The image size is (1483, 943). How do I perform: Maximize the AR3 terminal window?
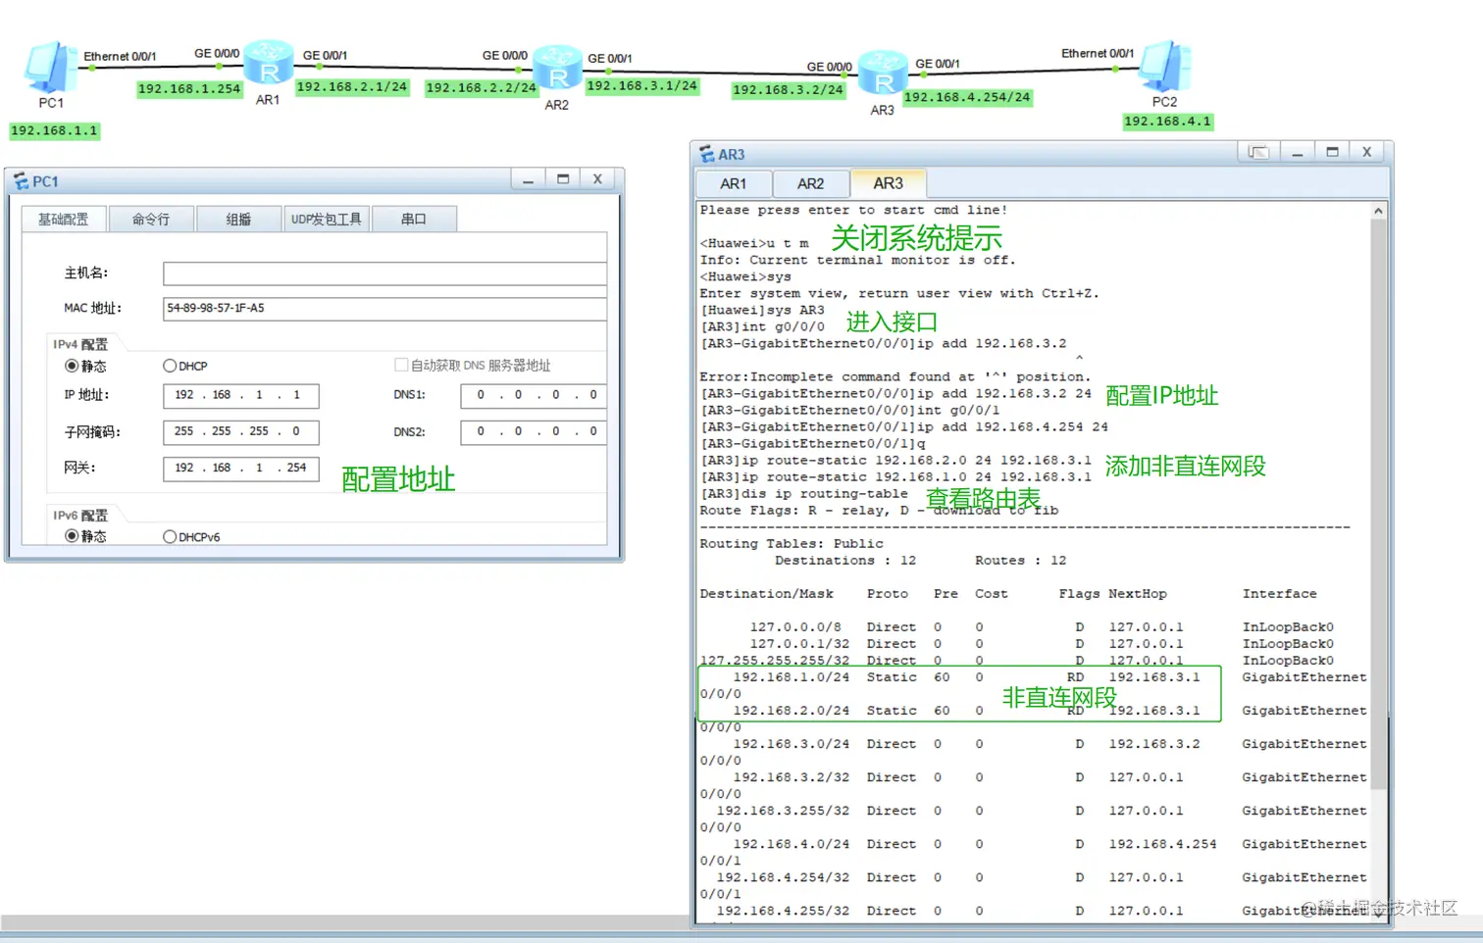pos(1332,152)
